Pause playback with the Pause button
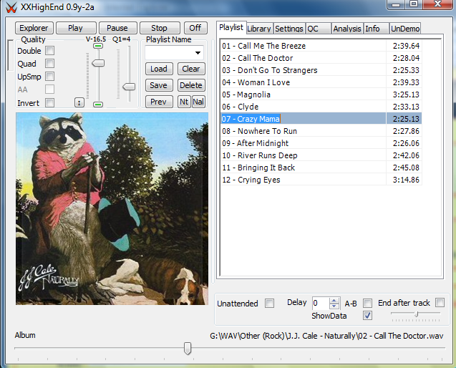Viewport: 456px width, 368px height. [117, 28]
